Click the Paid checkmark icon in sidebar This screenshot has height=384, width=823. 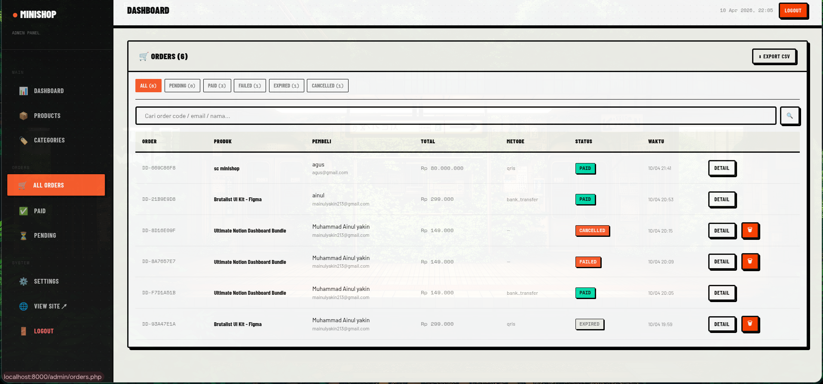pos(24,211)
